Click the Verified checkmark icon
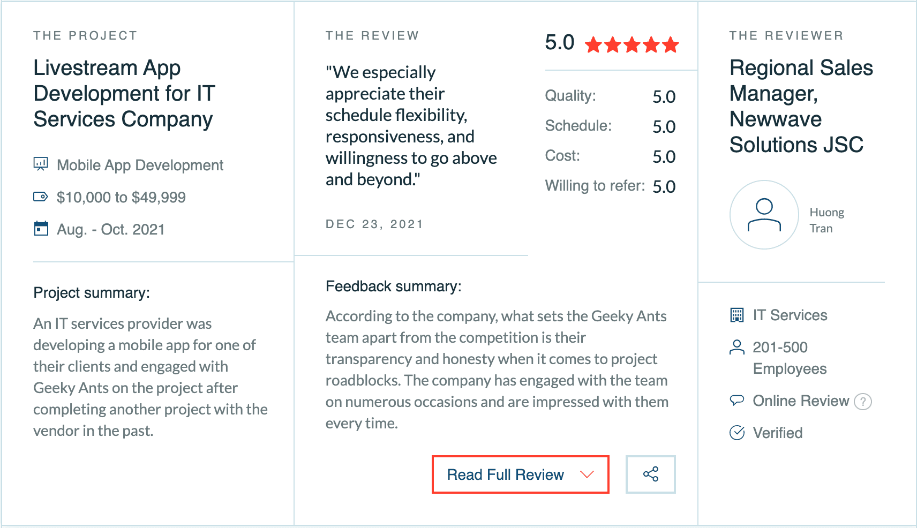Image resolution: width=917 pixels, height=528 pixels. 737,433
